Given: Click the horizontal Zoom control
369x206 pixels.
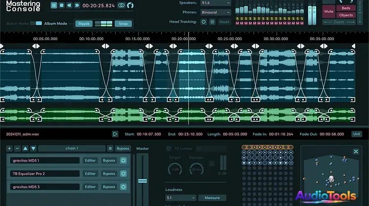Looking at the screenshot, I should [339, 22].
